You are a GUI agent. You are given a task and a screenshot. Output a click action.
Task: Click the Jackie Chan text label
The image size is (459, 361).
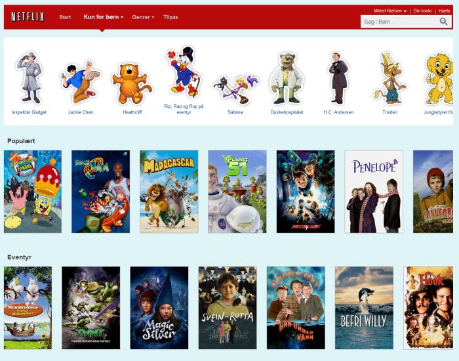click(x=81, y=112)
